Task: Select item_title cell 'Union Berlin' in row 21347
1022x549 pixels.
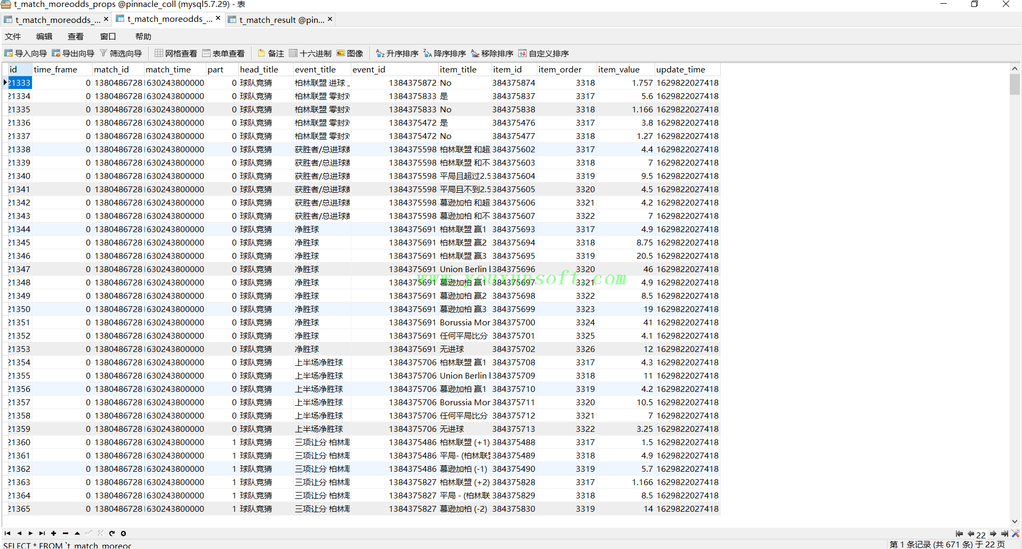Action: pyautogui.click(x=464, y=269)
